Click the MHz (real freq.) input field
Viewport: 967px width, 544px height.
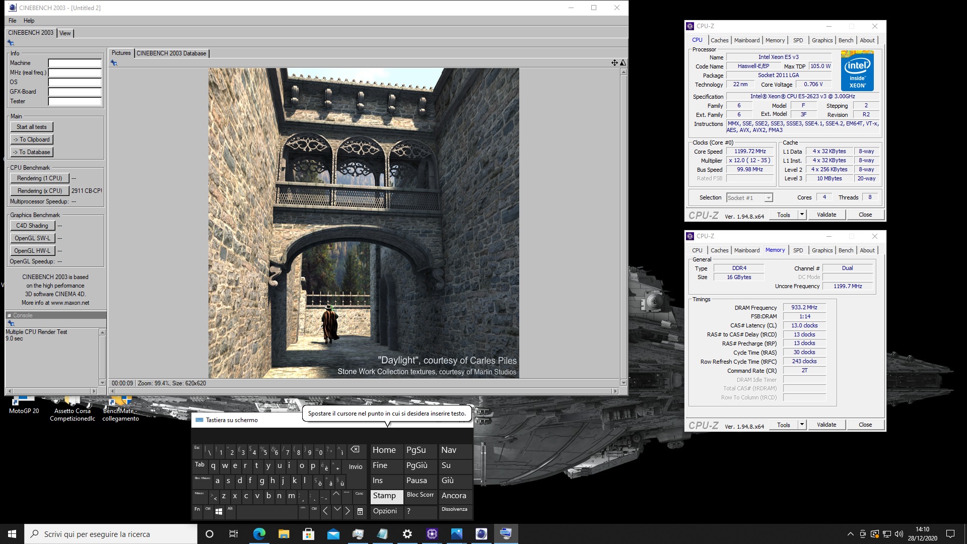[x=75, y=73]
